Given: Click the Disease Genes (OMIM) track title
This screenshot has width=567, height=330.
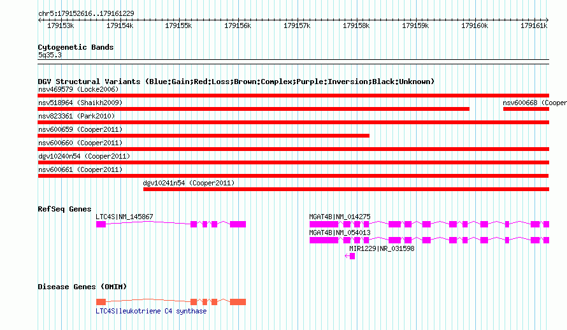Looking at the screenshot, I should click(x=82, y=287).
